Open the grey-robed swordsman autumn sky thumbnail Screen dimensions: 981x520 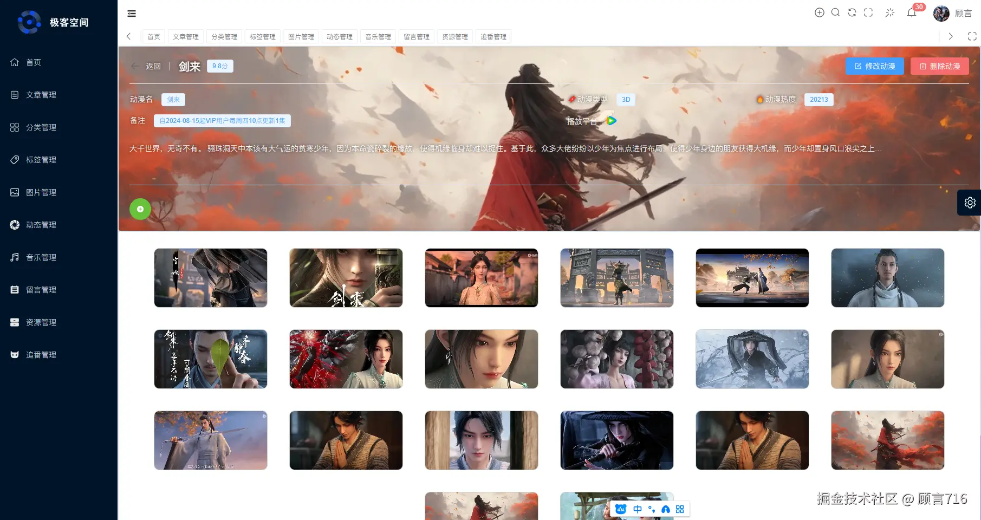click(211, 440)
